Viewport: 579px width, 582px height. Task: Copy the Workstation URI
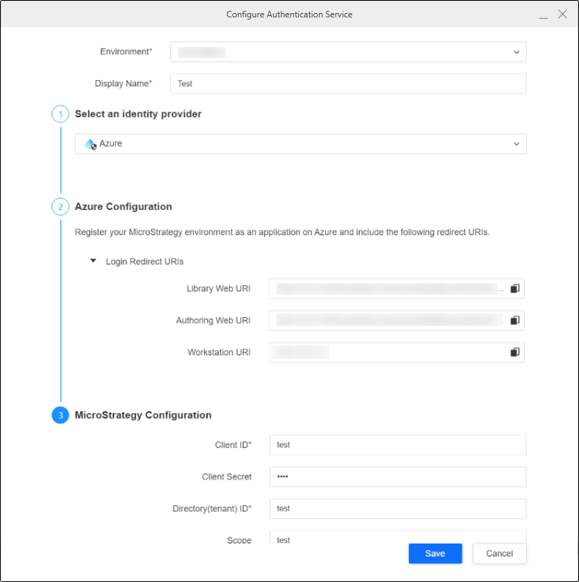click(515, 353)
